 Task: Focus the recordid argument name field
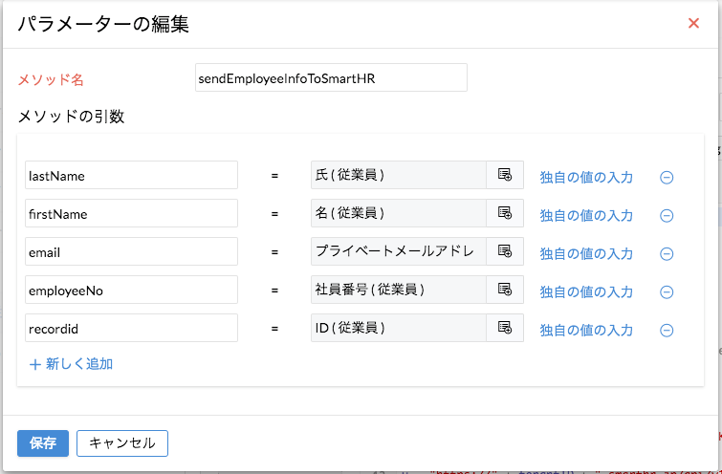(131, 328)
